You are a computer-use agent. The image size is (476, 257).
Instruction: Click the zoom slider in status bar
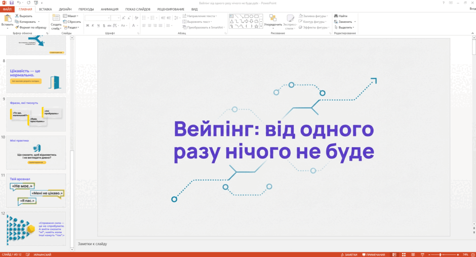[x=443, y=254]
